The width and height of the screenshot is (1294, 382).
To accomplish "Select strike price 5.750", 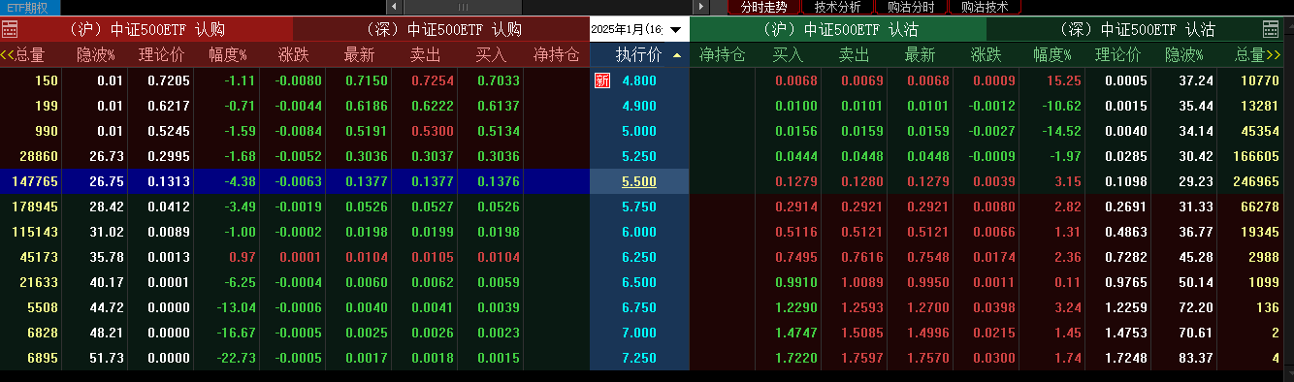I will [x=638, y=207].
